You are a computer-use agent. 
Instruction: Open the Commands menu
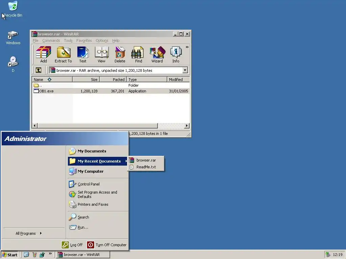(x=51, y=40)
